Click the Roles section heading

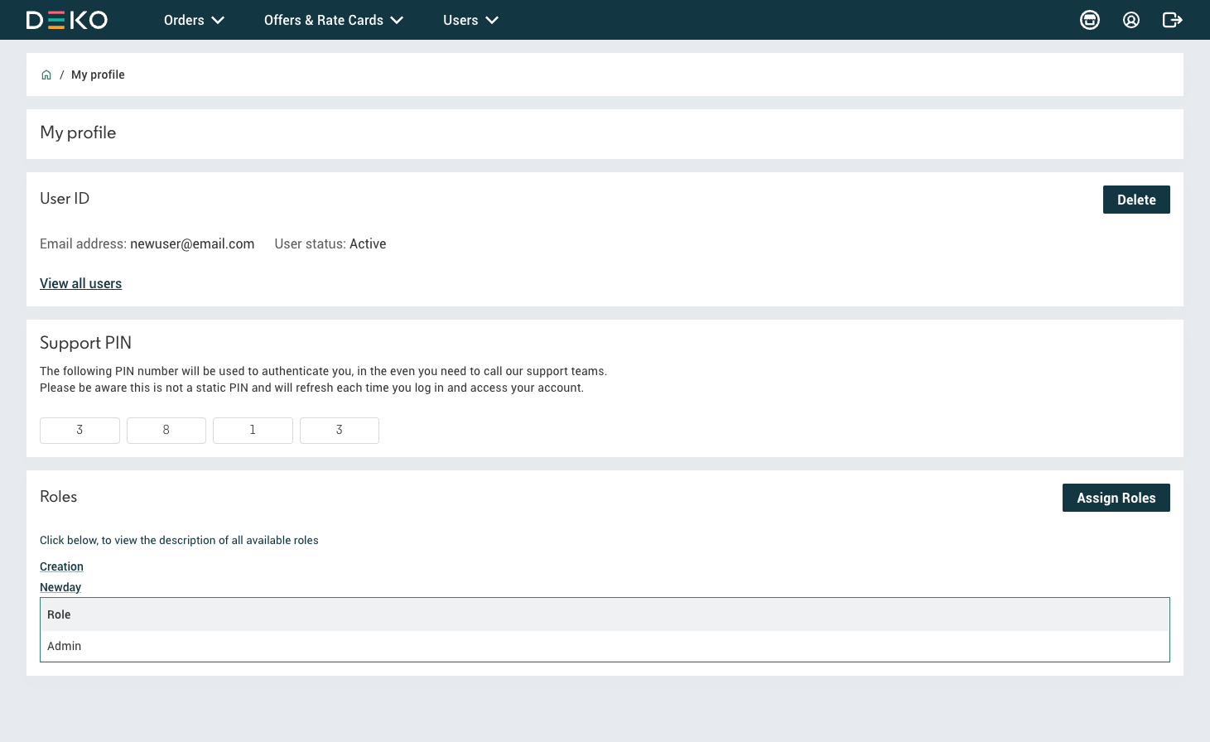58,496
